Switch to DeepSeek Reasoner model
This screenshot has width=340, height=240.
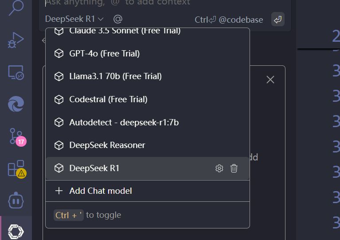coord(107,145)
